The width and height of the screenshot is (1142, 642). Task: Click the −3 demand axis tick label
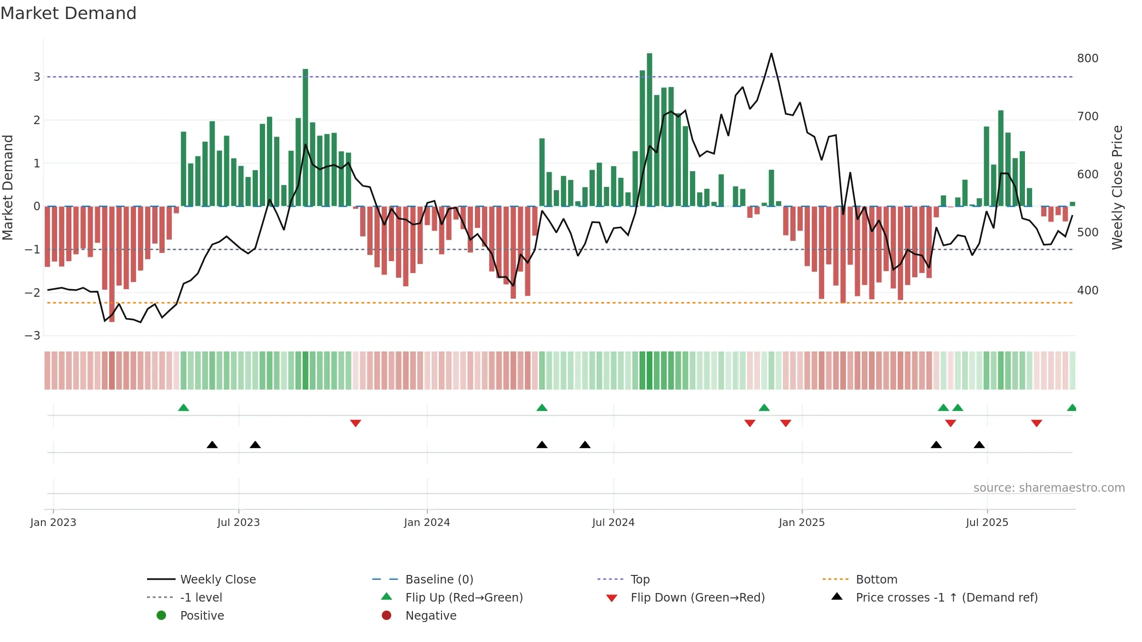(32, 336)
